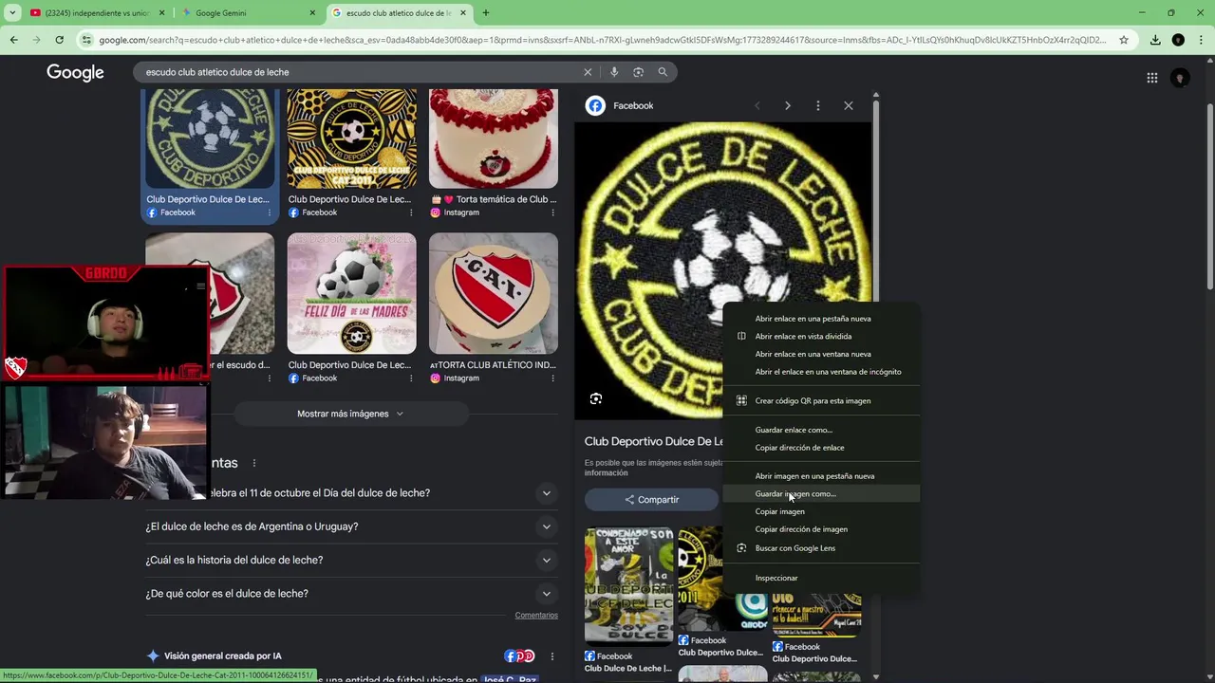Click Google Lens icon on preview image
The image size is (1215, 683).
tap(596, 398)
